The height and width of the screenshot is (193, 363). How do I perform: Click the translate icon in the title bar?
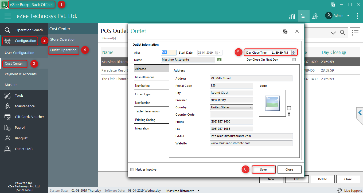[x=333, y=5]
